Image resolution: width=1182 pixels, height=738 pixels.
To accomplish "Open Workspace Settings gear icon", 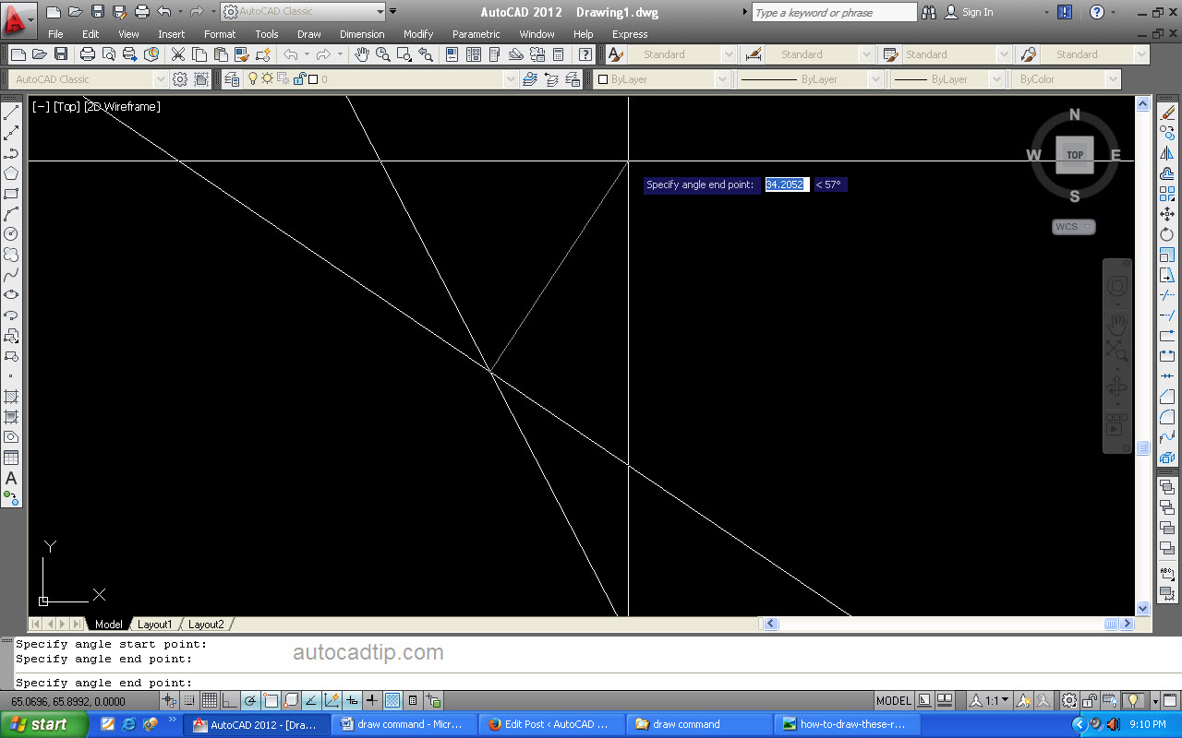I will coord(180,79).
